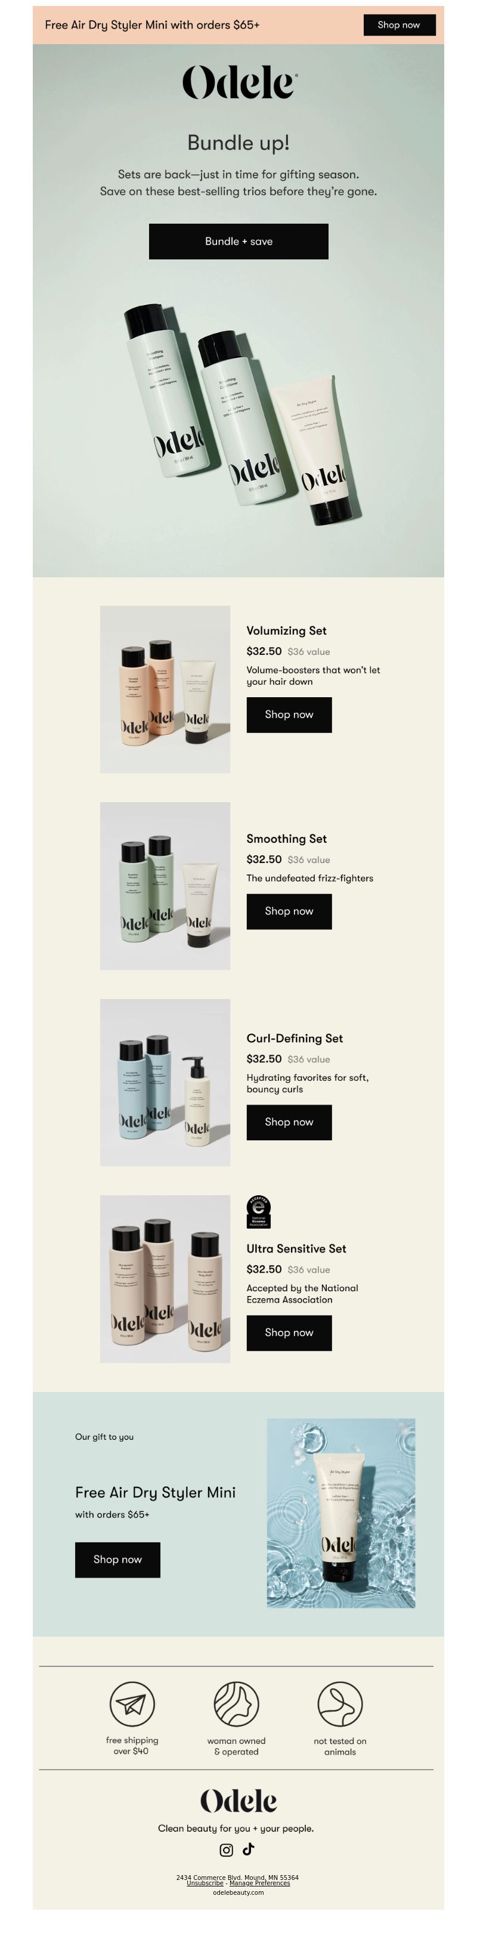
Task: Shop now for the Volumizing Set
Action: tap(289, 715)
